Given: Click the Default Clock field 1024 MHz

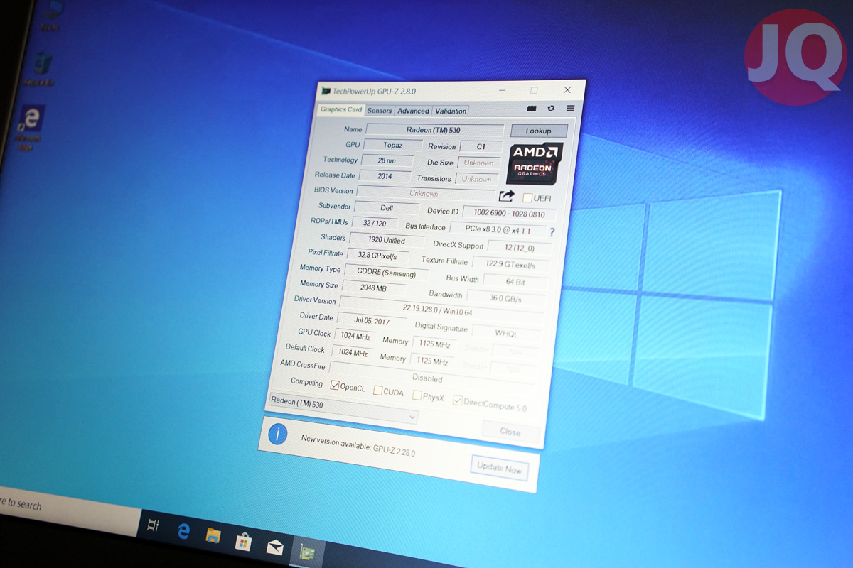Looking at the screenshot, I should (x=352, y=352).
